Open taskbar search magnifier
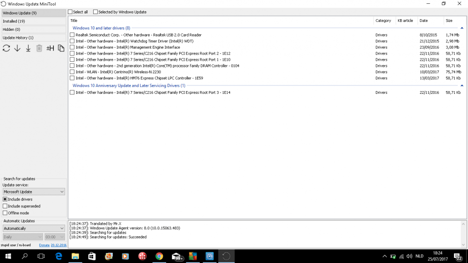Screen dimensions: 468x263 point(25,256)
